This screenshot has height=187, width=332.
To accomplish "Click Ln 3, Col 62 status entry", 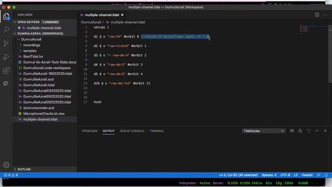I will tap(239, 175).
